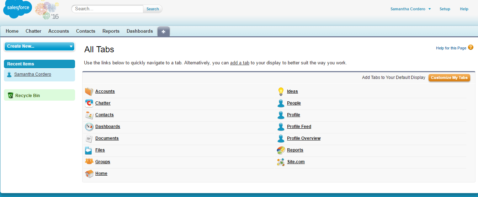The width and height of the screenshot is (478, 197).
Task: Open the Profile Overview link
Action: point(304,138)
